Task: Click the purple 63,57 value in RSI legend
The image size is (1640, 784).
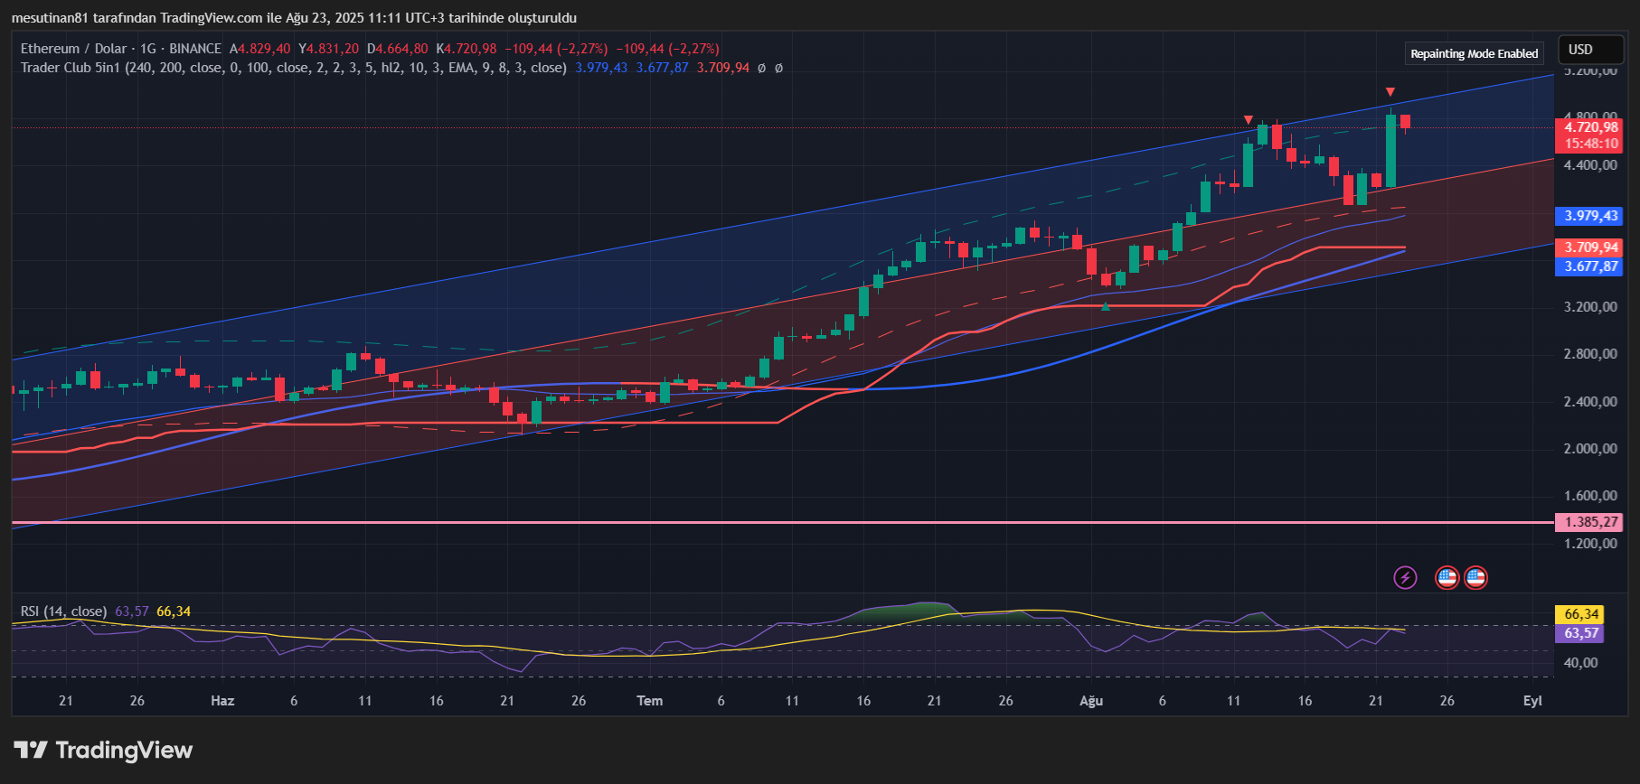Action: [x=132, y=611]
